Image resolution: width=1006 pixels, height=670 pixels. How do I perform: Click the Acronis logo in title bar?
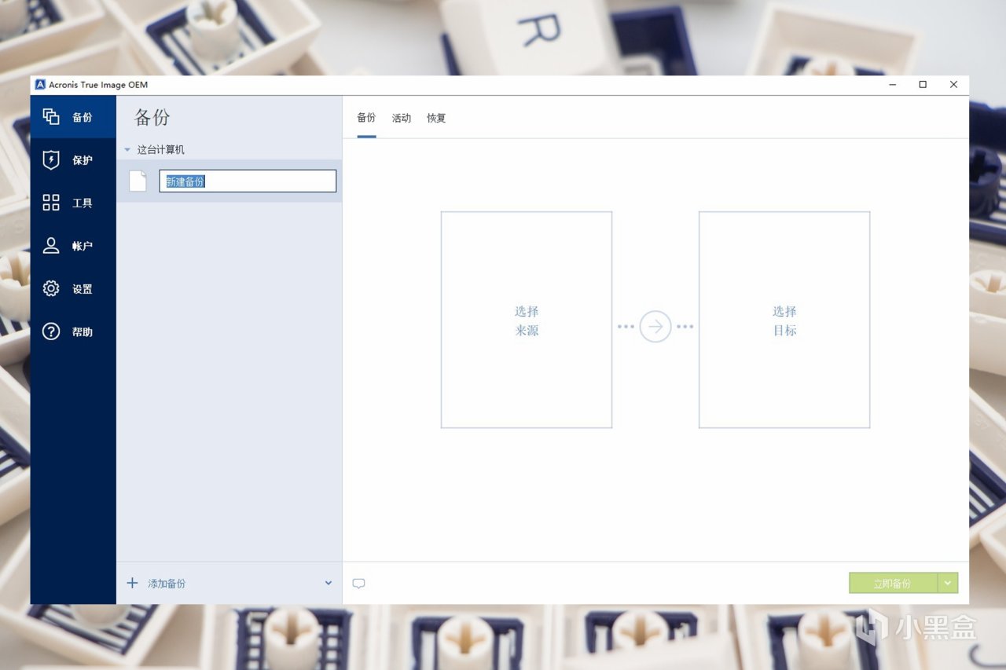coord(40,85)
